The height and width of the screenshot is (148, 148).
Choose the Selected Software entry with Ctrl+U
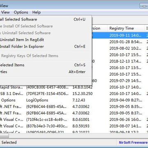click(43, 19)
